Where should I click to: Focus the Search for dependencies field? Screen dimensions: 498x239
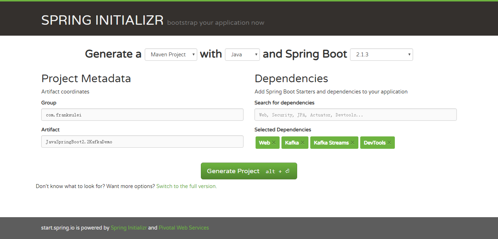(355, 115)
